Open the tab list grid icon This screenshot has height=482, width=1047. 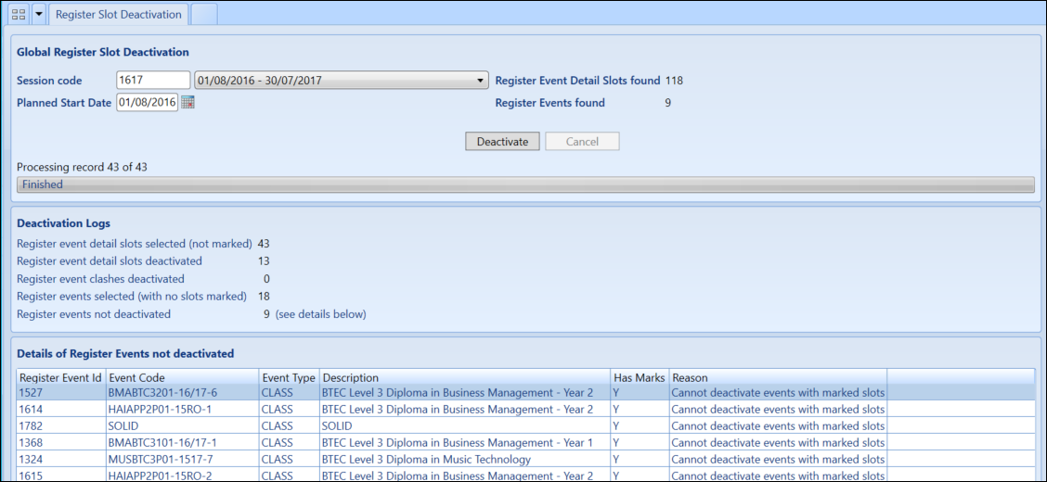pyautogui.click(x=19, y=14)
